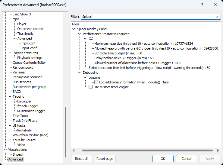This screenshot has width=223, height=165.
Task: Collapse the Logging branch
Action: click(x=85, y=77)
